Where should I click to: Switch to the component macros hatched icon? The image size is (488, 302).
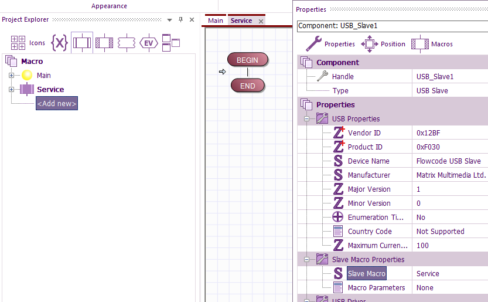pyautogui.click(x=104, y=43)
